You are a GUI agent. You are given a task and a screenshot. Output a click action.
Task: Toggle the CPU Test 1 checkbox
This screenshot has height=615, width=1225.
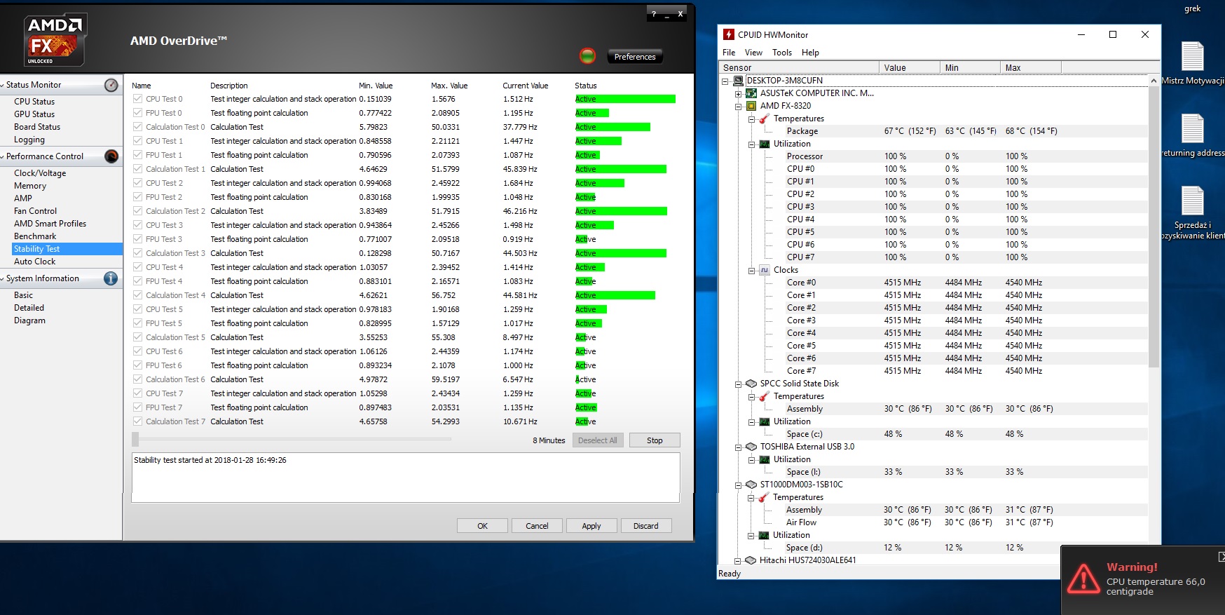click(138, 141)
